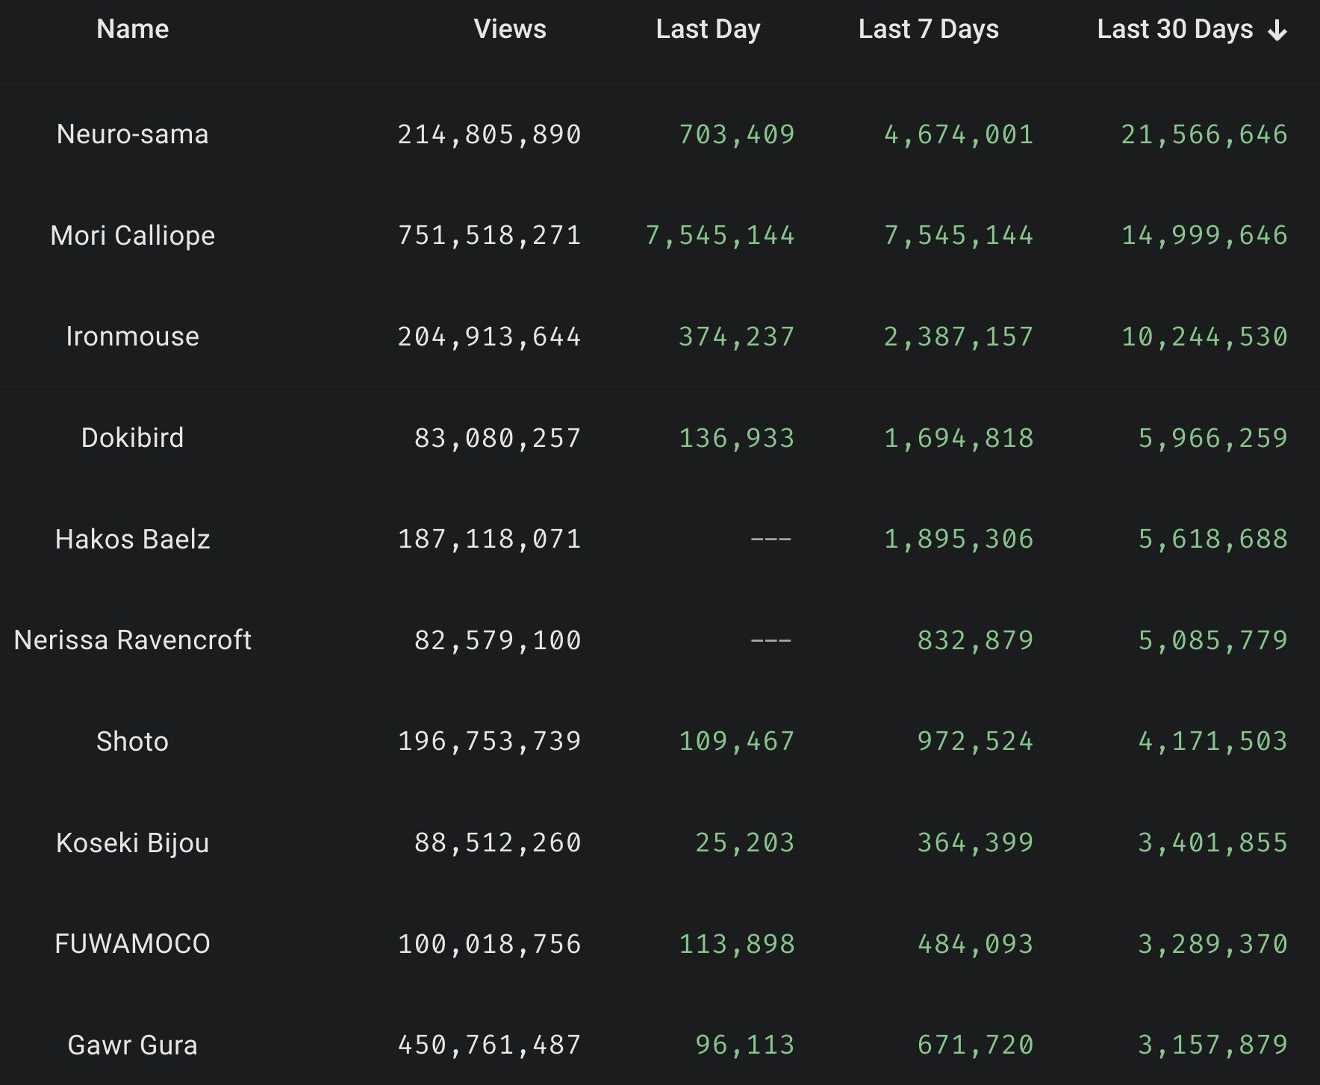Click Gawr Gura's 30-day value 3,157,879
The width and height of the screenshot is (1320, 1085).
click(x=1213, y=1045)
